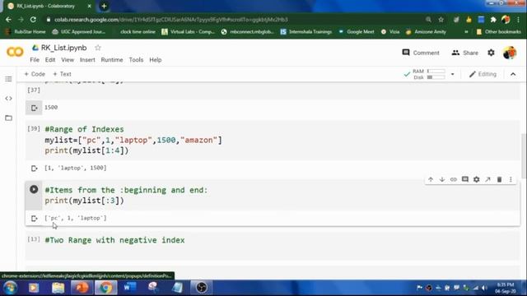Open the Tools menu
527x296 pixels.
pyautogui.click(x=136, y=60)
